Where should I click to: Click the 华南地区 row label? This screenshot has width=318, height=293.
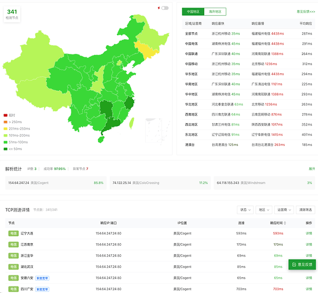(x=191, y=84)
